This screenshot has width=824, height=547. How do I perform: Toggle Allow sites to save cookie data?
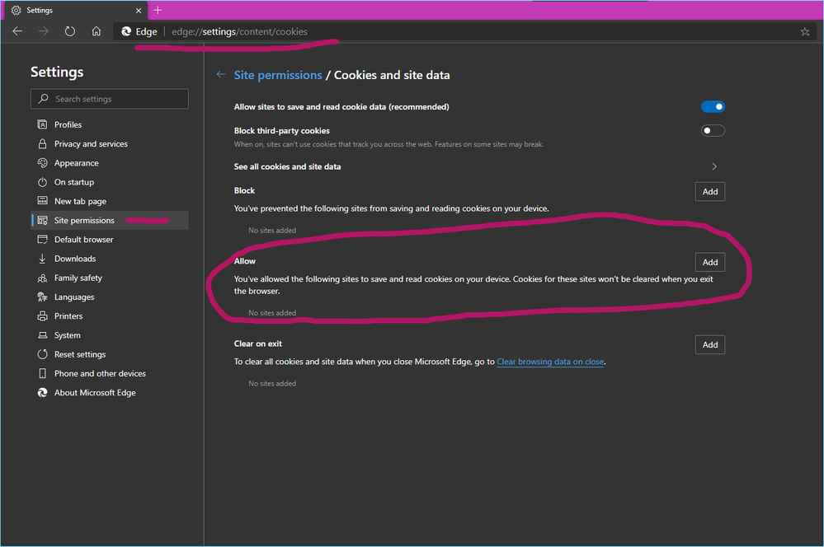pos(713,106)
